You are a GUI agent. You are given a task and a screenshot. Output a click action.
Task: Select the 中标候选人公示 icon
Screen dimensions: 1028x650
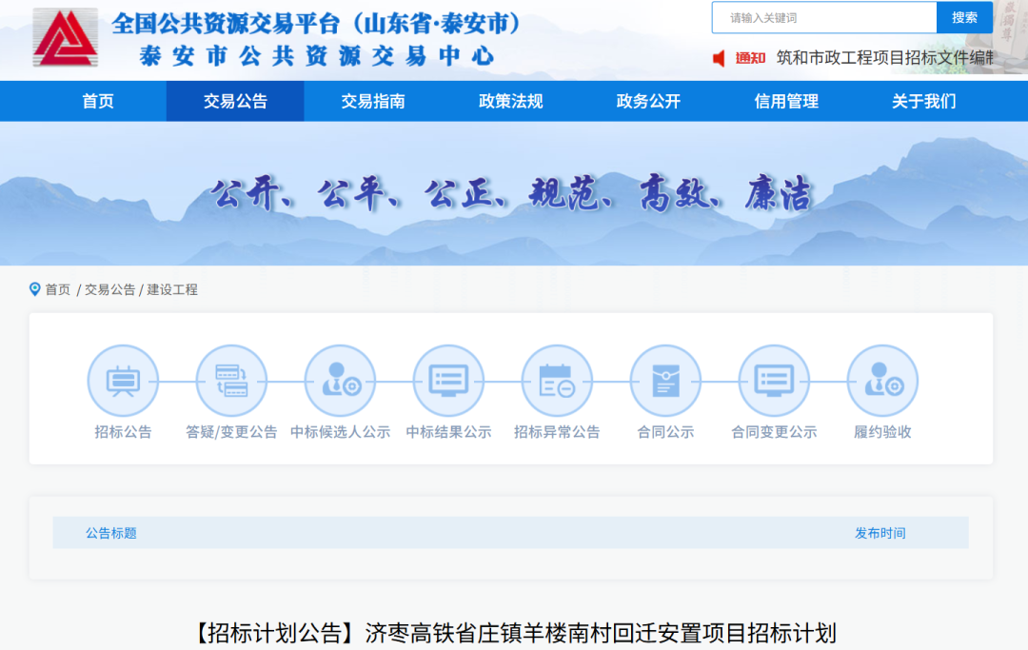tap(340, 381)
